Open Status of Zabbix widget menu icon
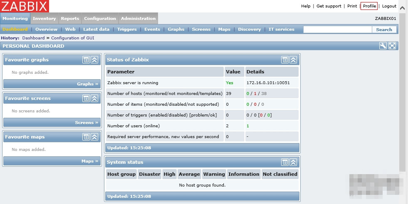This screenshot has height=204, width=408. pos(285,60)
